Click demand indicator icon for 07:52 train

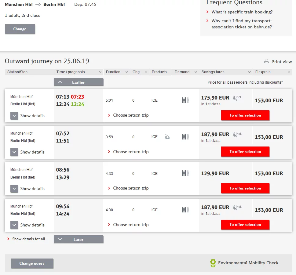185,137
